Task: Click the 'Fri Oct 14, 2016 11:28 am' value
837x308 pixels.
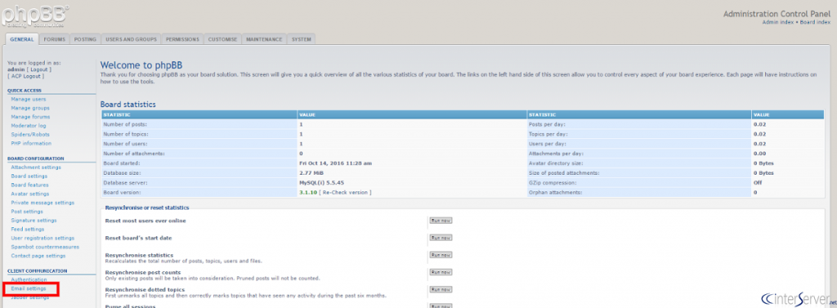Action: click(x=335, y=163)
